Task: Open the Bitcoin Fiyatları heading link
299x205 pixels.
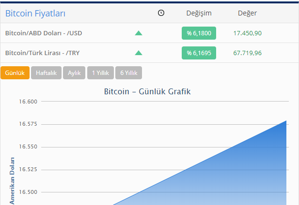Action: click(x=35, y=14)
